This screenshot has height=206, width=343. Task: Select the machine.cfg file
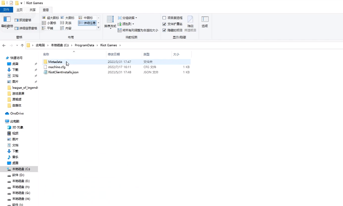[116, 67]
